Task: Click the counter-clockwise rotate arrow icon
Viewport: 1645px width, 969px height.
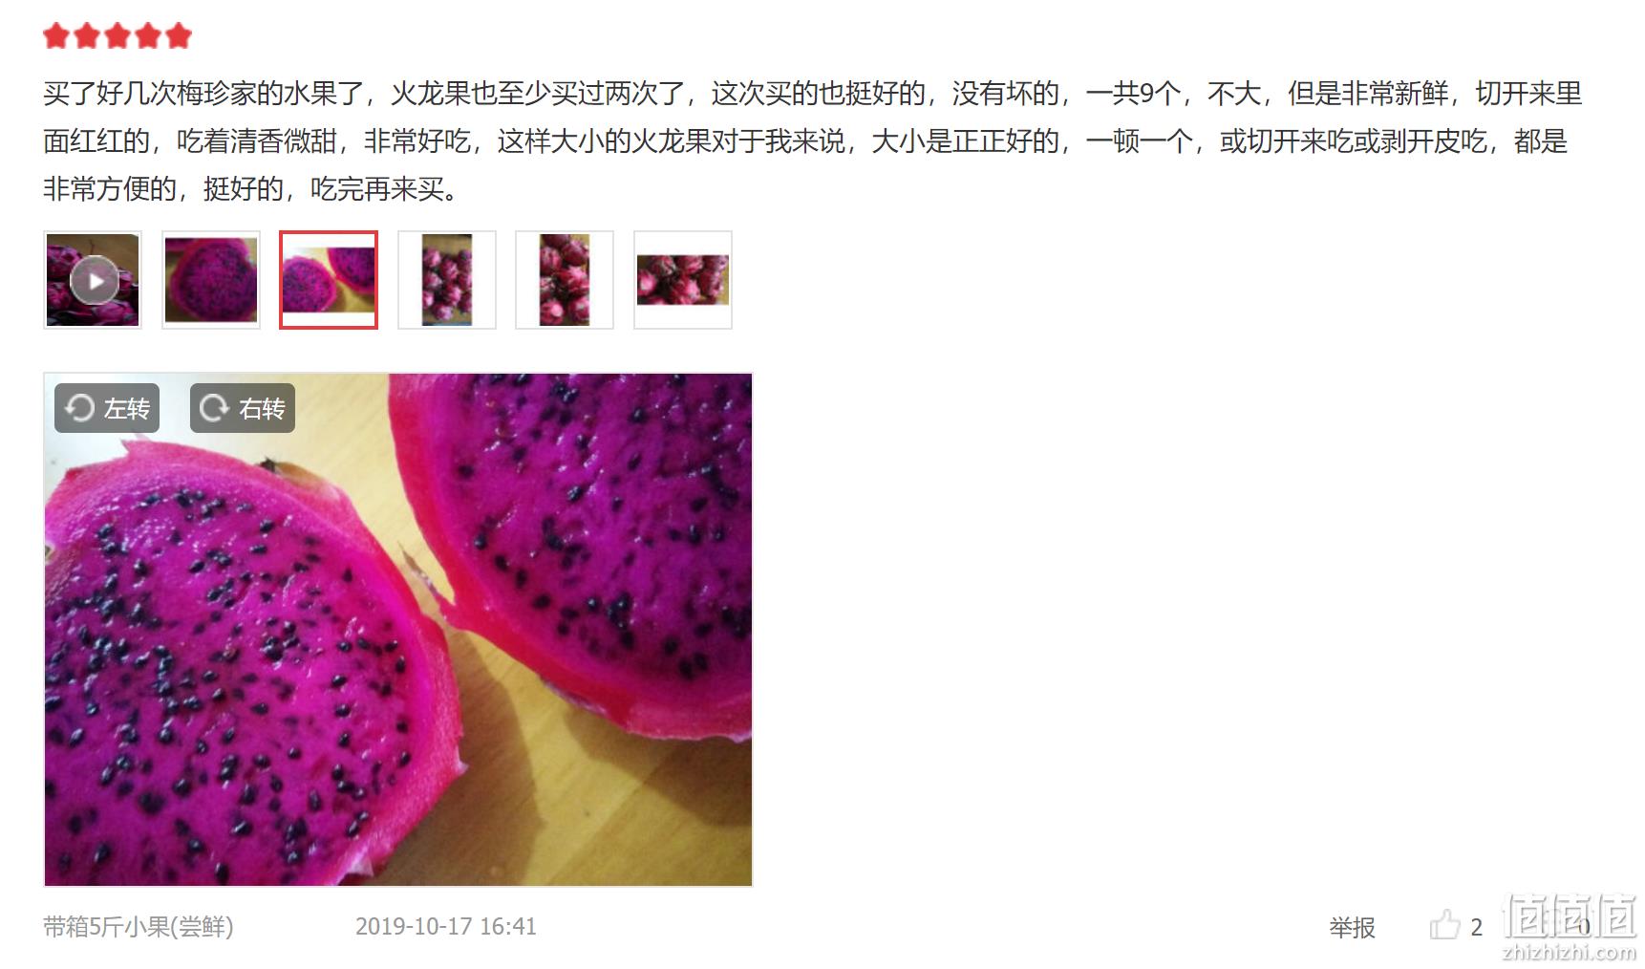Action: point(79,408)
